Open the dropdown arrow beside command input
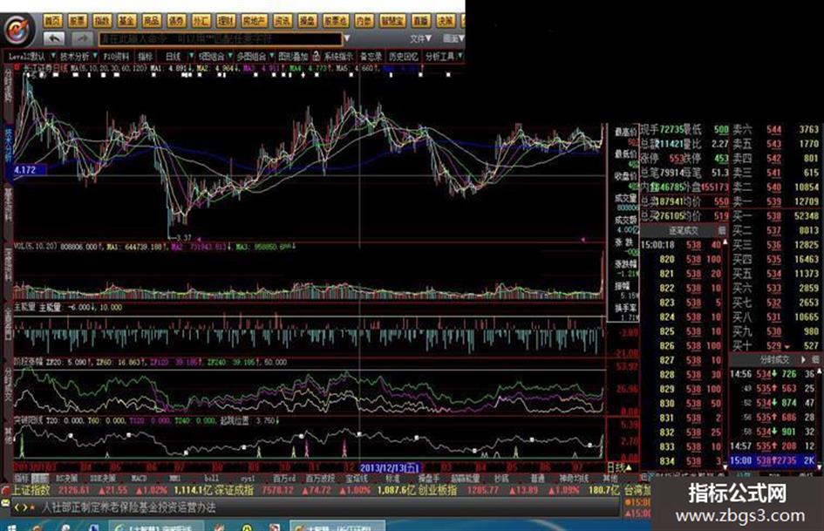Viewport: 824px width, 531px height. [347, 38]
